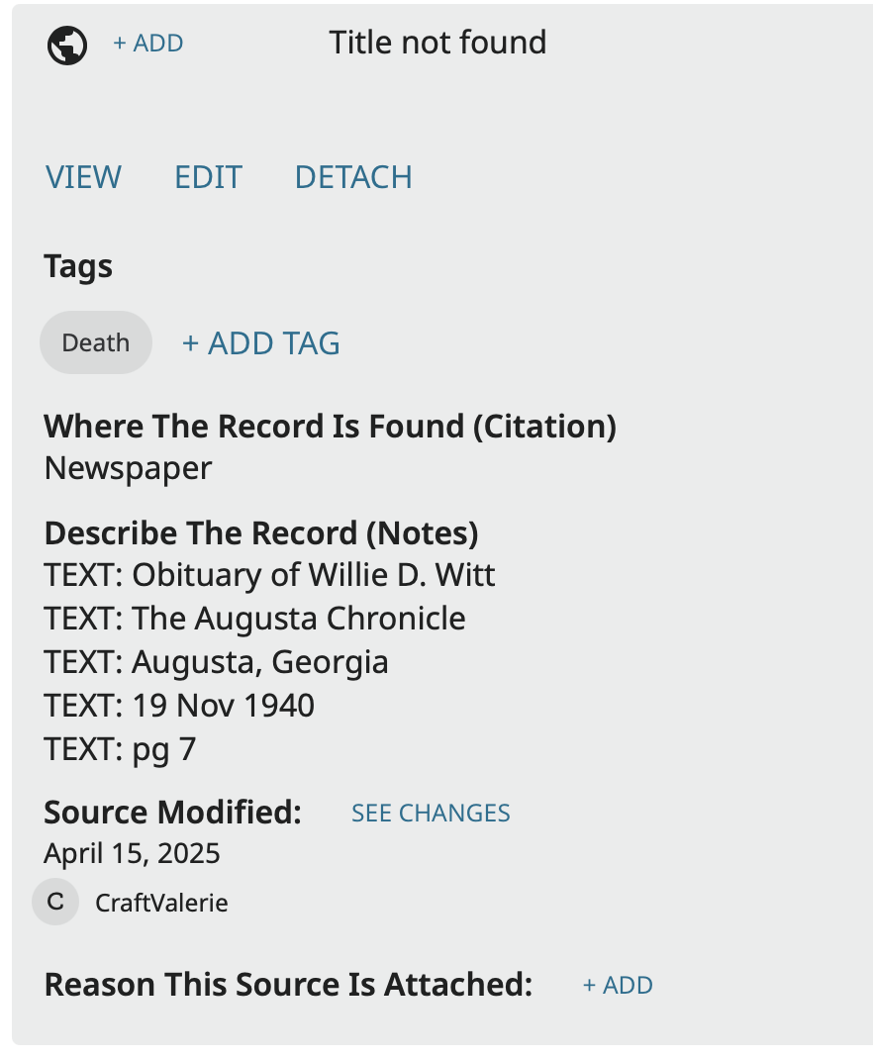Viewport: 873px width, 1059px height.
Task: Click + ADD beside the globe icon
Action: tap(147, 44)
